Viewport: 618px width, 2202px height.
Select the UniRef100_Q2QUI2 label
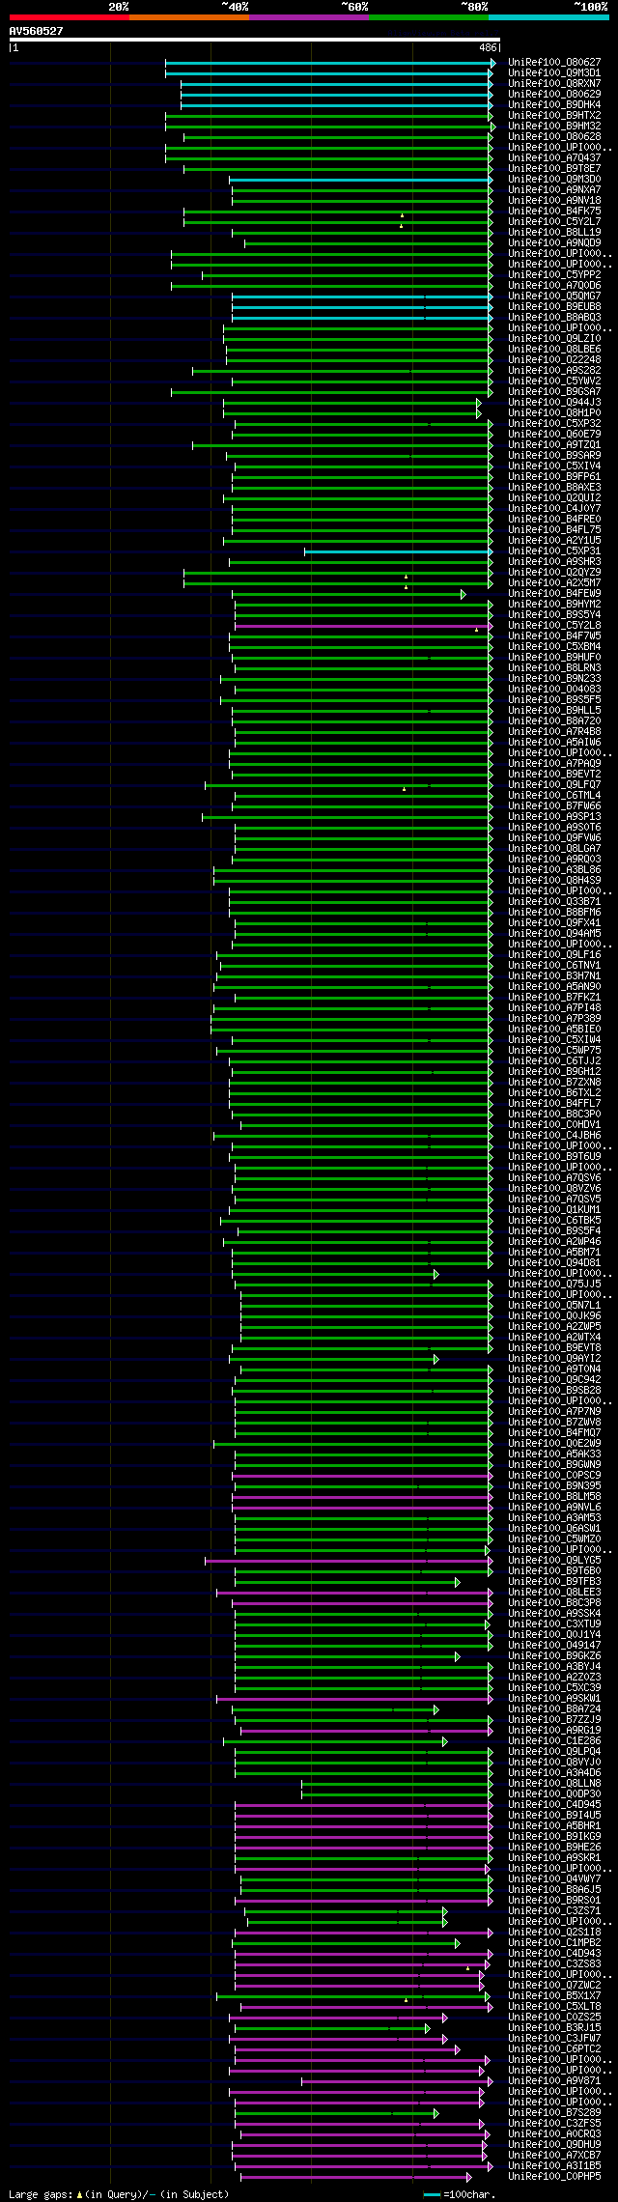pos(554,498)
